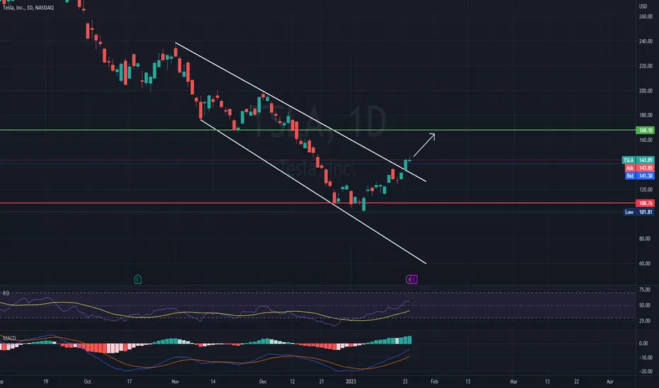Screen dimensions: 659x388
Task: Click the RSI 75.00 scale value
Action: [x=645, y=290]
